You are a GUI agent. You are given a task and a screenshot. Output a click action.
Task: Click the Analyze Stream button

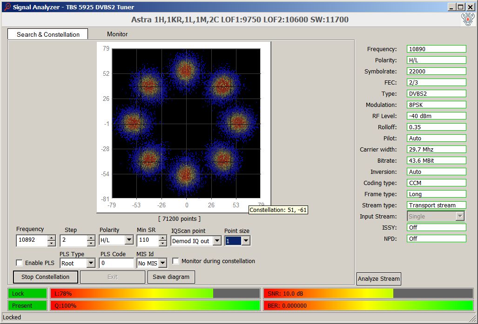click(378, 279)
